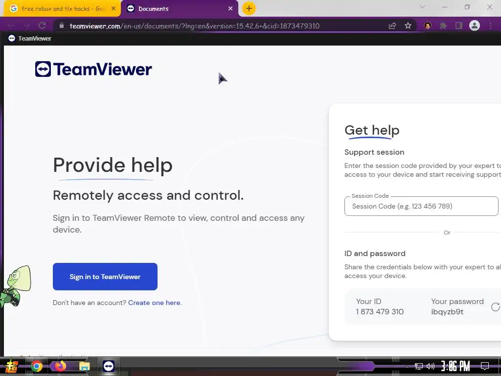Image resolution: width=501 pixels, height=376 pixels.
Task: Refresh the generated password
Action: coord(495,307)
